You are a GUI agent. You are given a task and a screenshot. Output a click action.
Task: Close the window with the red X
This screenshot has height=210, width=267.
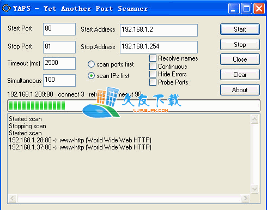[259, 8]
